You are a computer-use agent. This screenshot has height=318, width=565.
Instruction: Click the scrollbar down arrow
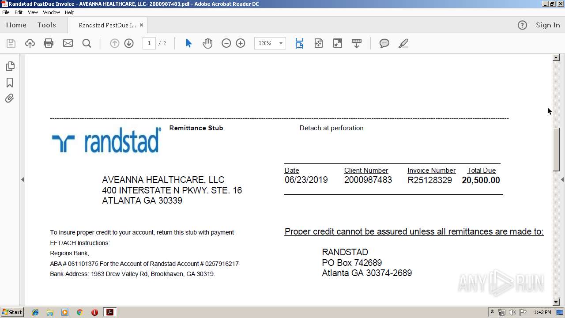556,302
